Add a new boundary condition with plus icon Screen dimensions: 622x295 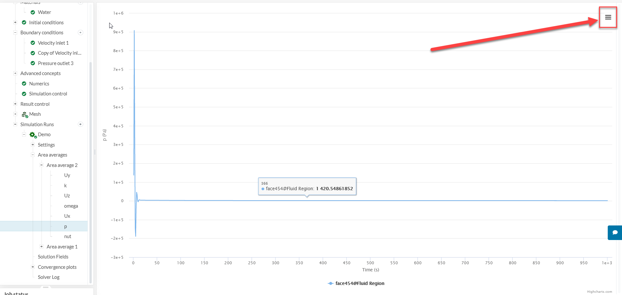coord(80,33)
